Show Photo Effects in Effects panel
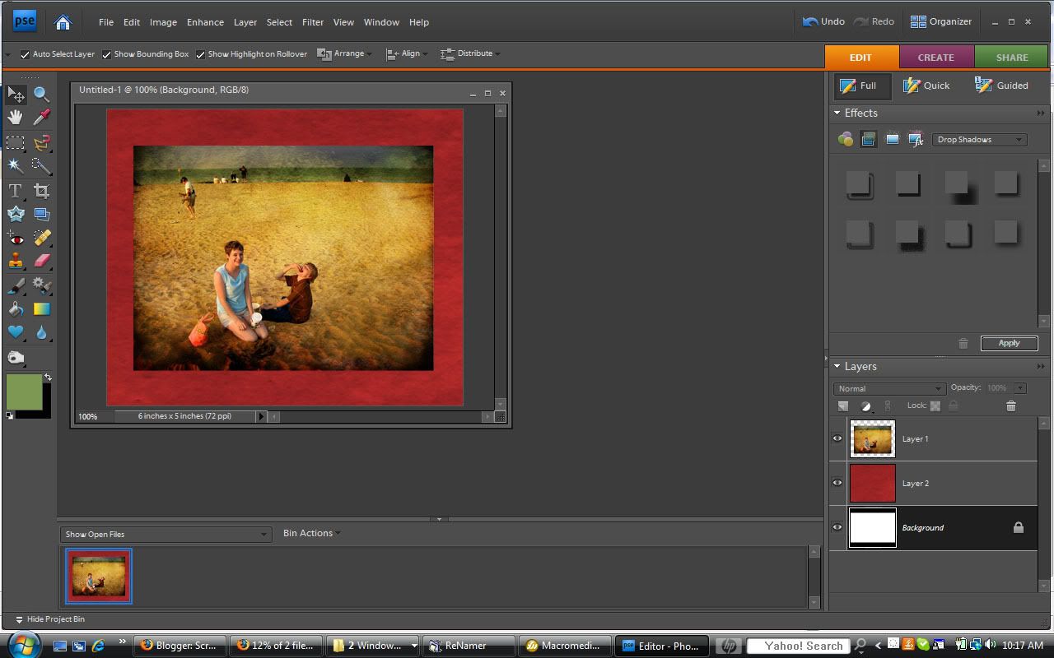This screenshot has width=1054, height=658. coord(892,140)
